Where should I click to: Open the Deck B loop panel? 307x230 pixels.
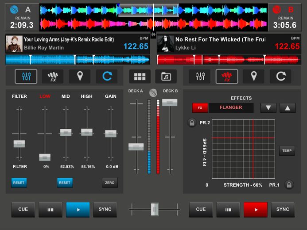click(281, 76)
